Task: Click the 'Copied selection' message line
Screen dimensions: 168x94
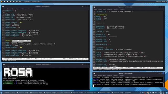Action: click(9, 61)
